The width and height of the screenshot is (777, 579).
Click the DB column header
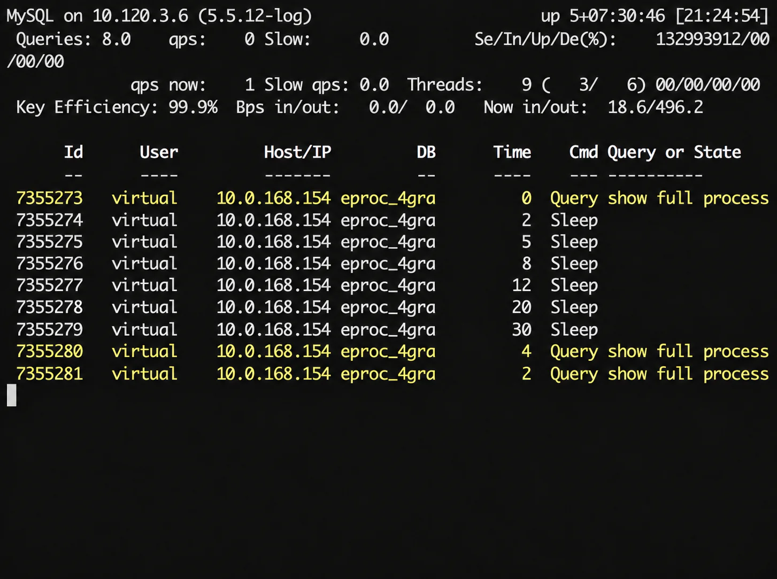[426, 152]
